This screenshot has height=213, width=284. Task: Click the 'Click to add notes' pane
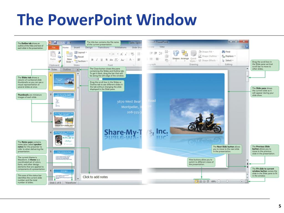[x=111, y=177]
